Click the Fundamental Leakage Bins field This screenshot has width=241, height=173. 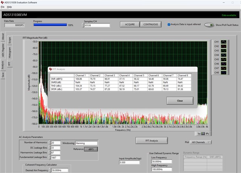pos(56,158)
